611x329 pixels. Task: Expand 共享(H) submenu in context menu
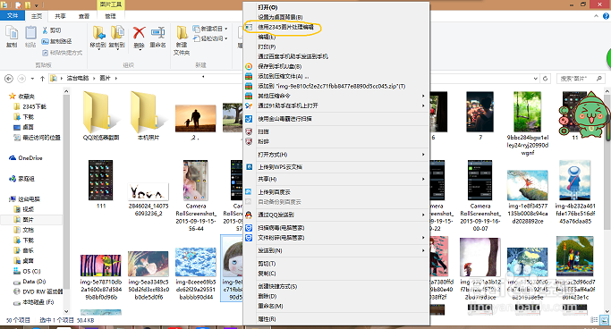point(335,179)
